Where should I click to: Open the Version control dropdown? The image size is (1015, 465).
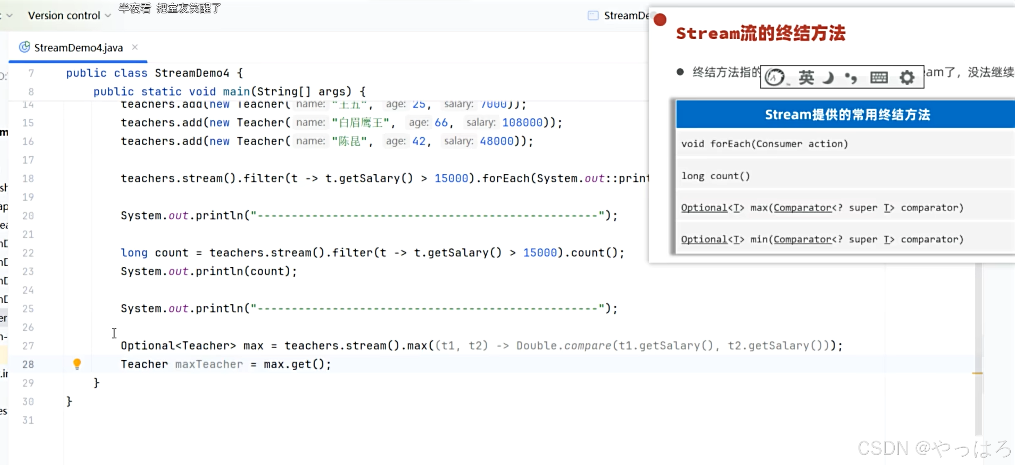click(69, 15)
